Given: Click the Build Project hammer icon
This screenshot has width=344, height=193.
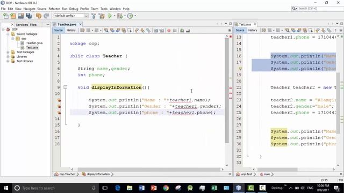Looking at the screenshot, I should tap(94, 16).
